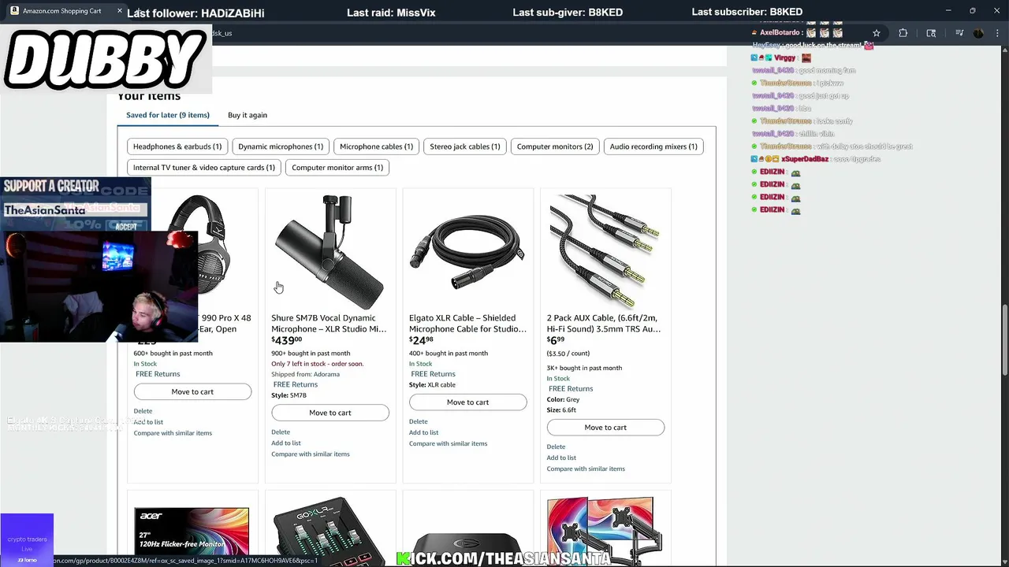Select the Saved for later (9 items) tab
The height and width of the screenshot is (567, 1009).
point(168,115)
